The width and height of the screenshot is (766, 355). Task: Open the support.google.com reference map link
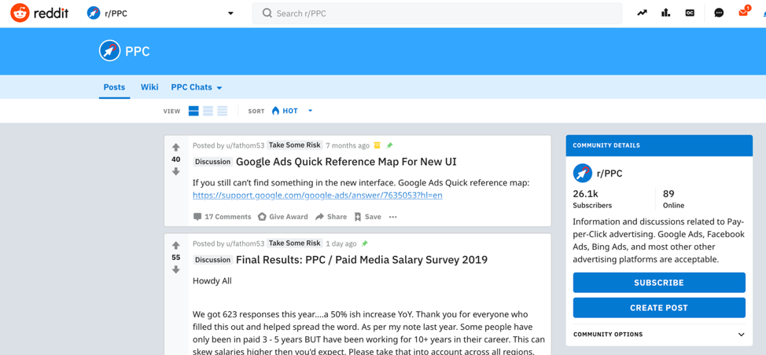(318, 195)
